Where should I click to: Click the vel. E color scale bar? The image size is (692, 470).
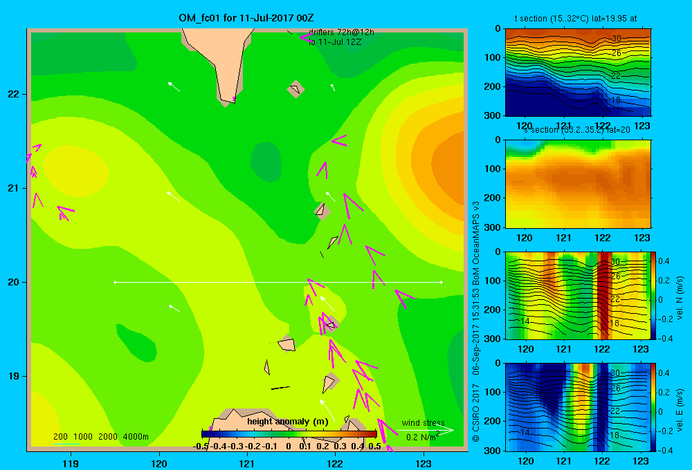654,407
